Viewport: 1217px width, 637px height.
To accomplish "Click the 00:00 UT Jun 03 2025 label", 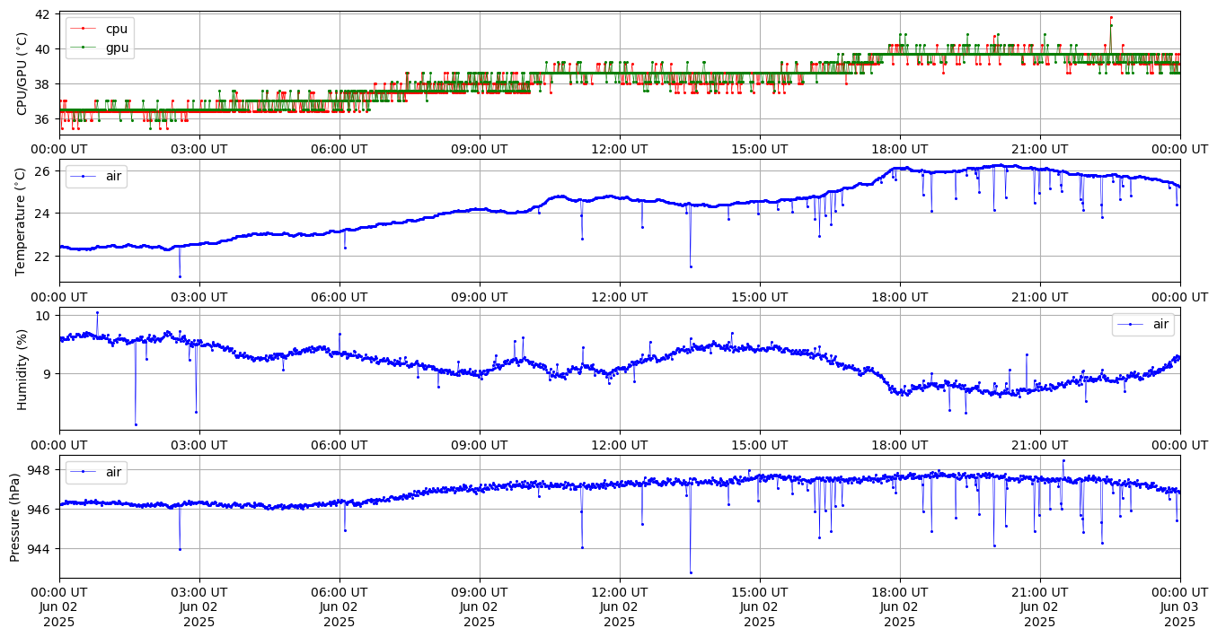I will (1180, 606).
